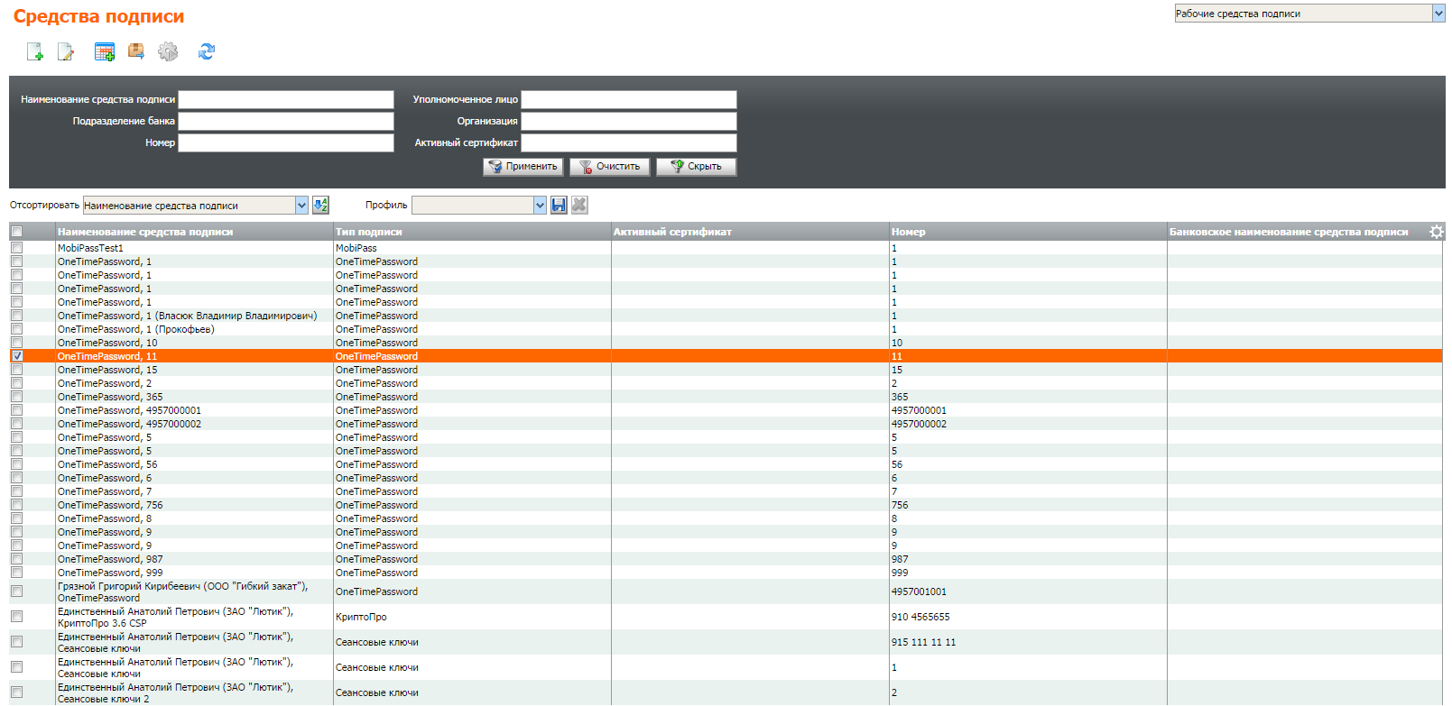This screenshot has height=706, width=1452.
Task: Click the gear run processing icon
Action: click(x=168, y=52)
